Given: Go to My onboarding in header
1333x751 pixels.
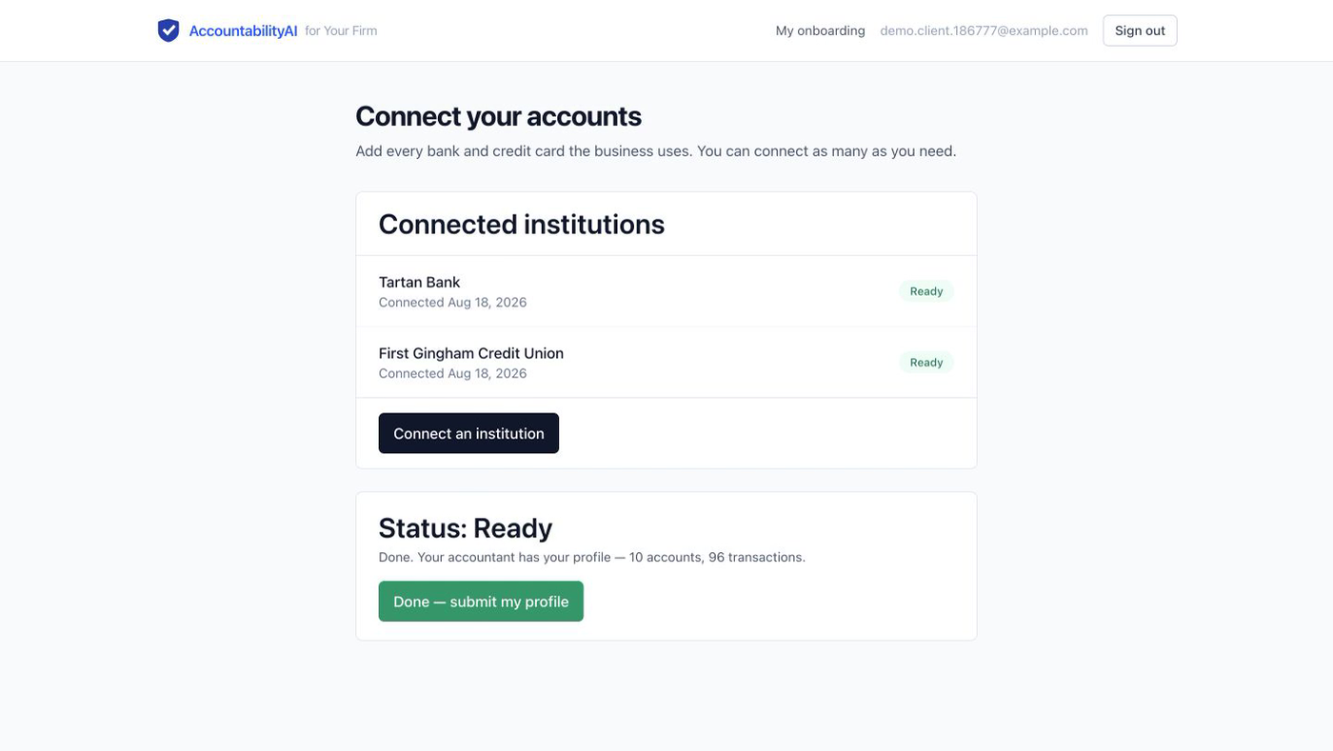Looking at the screenshot, I should (x=820, y=30).
